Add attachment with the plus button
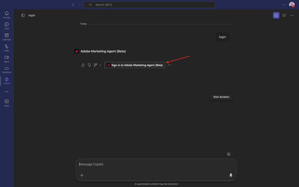 [x=82, y=175]
